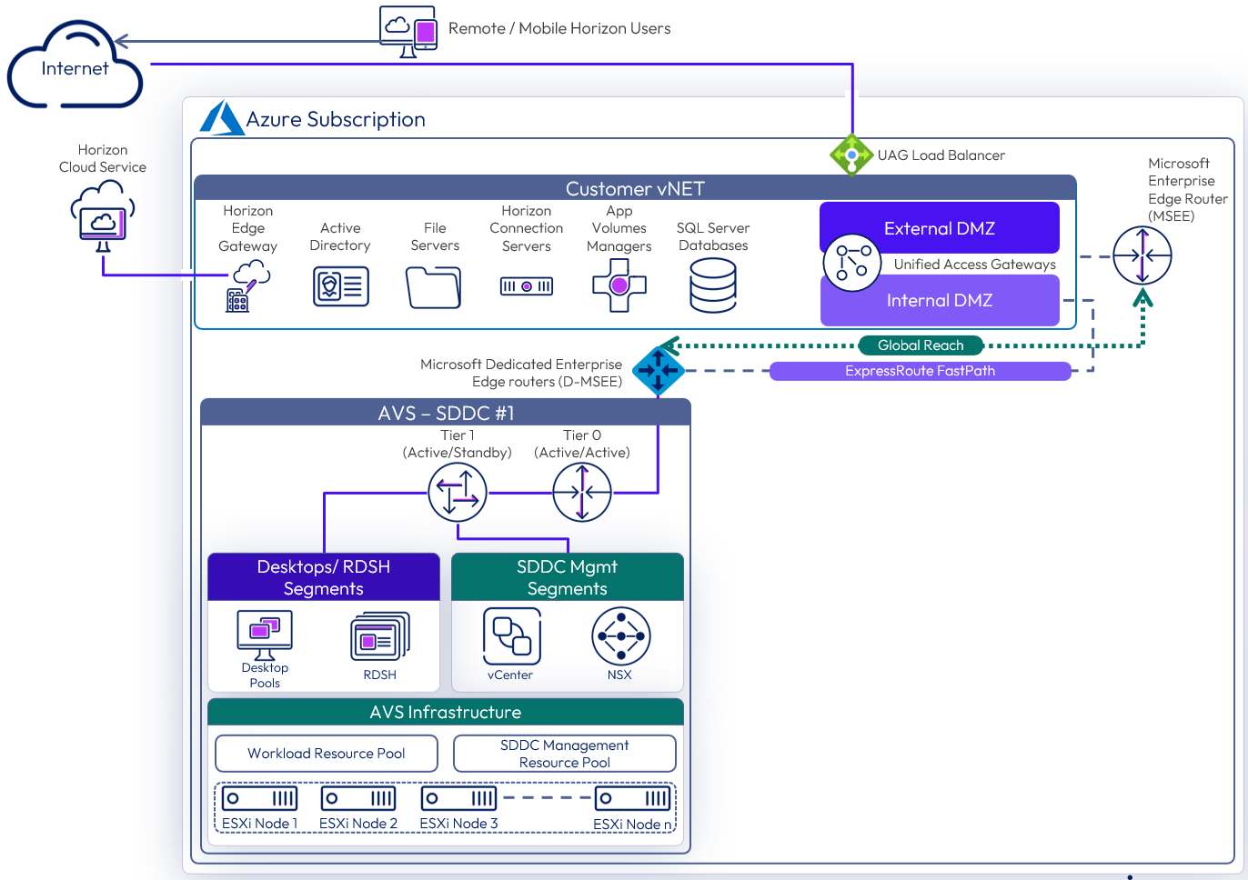Viewport: 1248px width, 880px height.
Task: Select the UAG Load Balancer icon
Action: pos(851,155)
